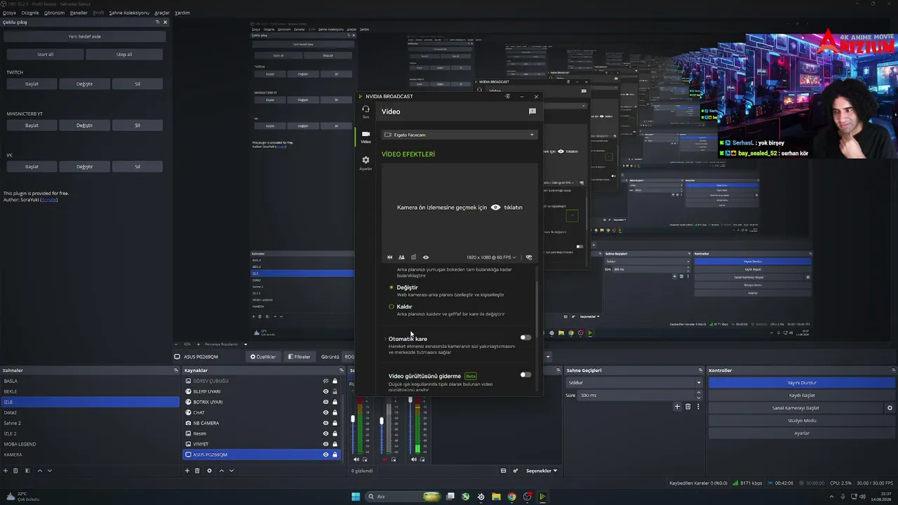Add a new source in Kaynaklar
This screenshot has height=505, width=898.
pos(187,471)
